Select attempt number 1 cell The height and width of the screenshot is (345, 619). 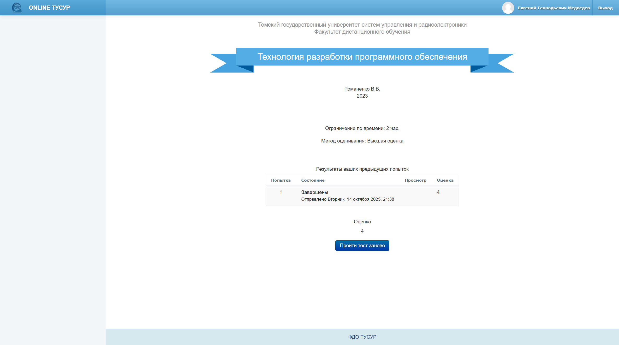tap(281, 192)
